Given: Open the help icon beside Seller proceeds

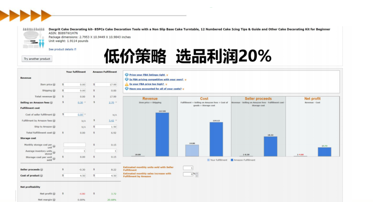Looking at the screenshot, I should click(x=42, y=170).
